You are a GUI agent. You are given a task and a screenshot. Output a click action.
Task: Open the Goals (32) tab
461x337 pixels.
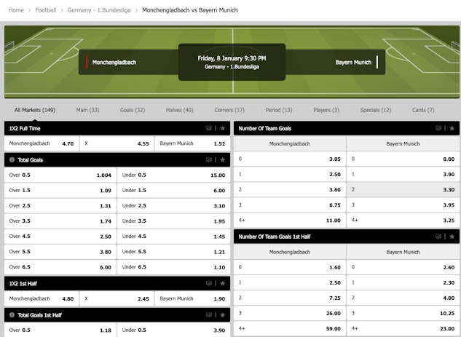tap(133, 110)
